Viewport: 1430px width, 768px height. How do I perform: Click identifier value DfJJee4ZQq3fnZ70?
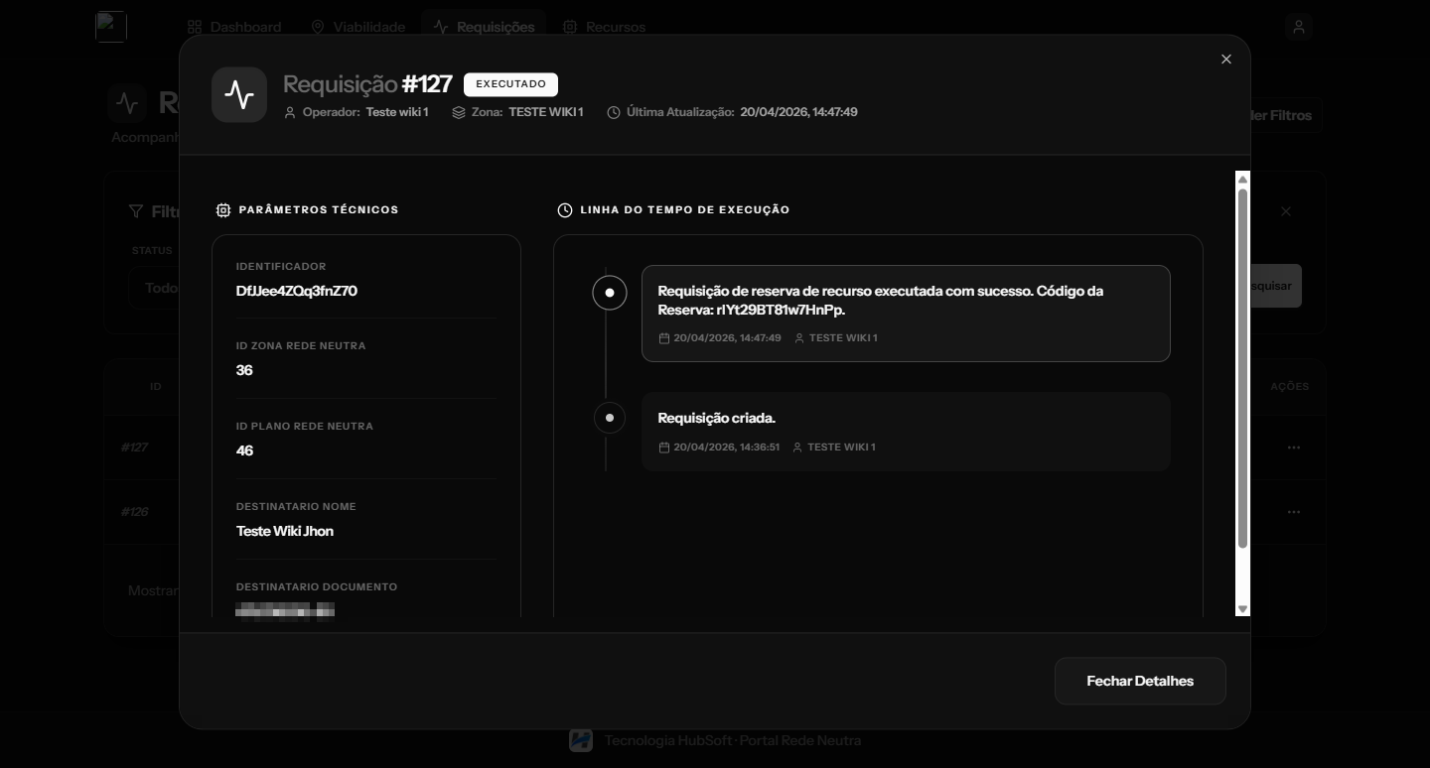[x=297, y=291]
